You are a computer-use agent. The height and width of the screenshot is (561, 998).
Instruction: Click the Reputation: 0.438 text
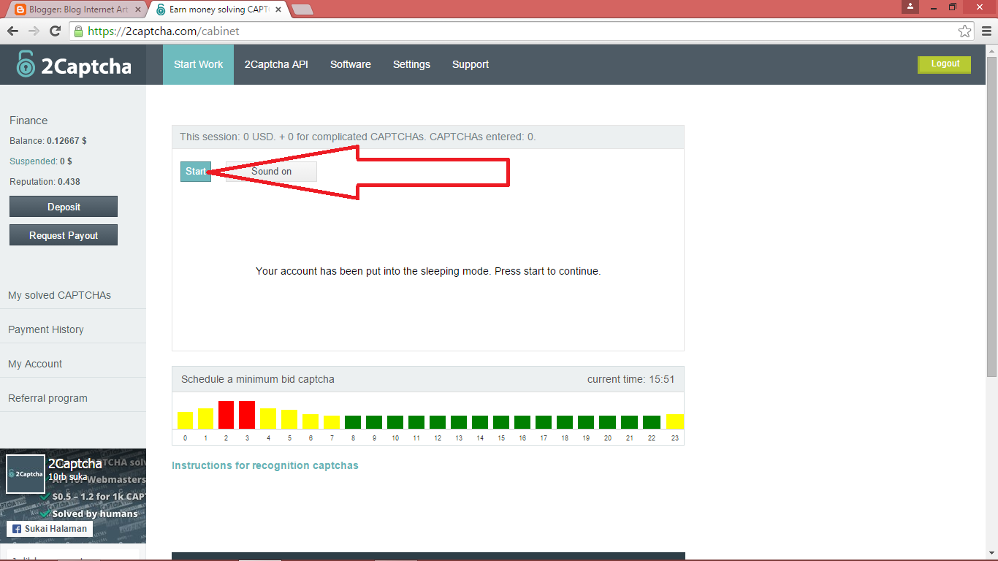click(x=45, y=182)
